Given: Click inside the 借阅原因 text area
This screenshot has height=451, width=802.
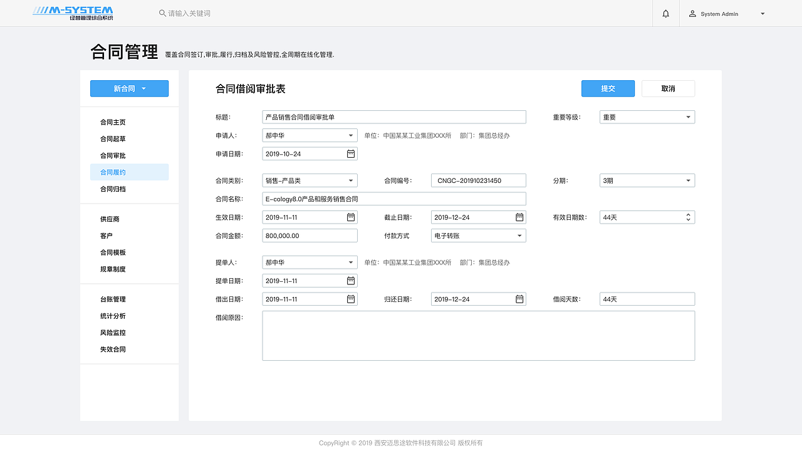Looking at the screenshot, I should pyautogui.click(x=478, y=335).
